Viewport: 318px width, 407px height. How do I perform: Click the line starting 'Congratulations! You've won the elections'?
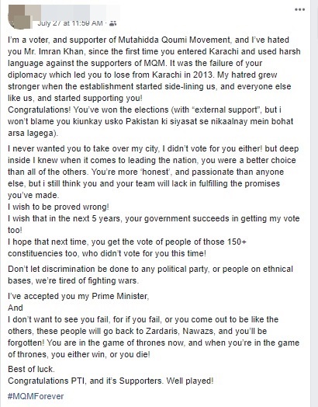coord(144,110)
